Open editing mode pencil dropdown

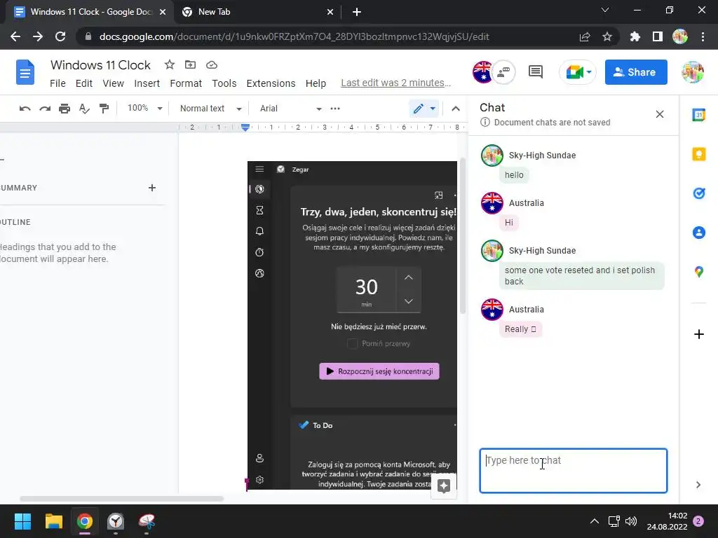coord(424,109)
